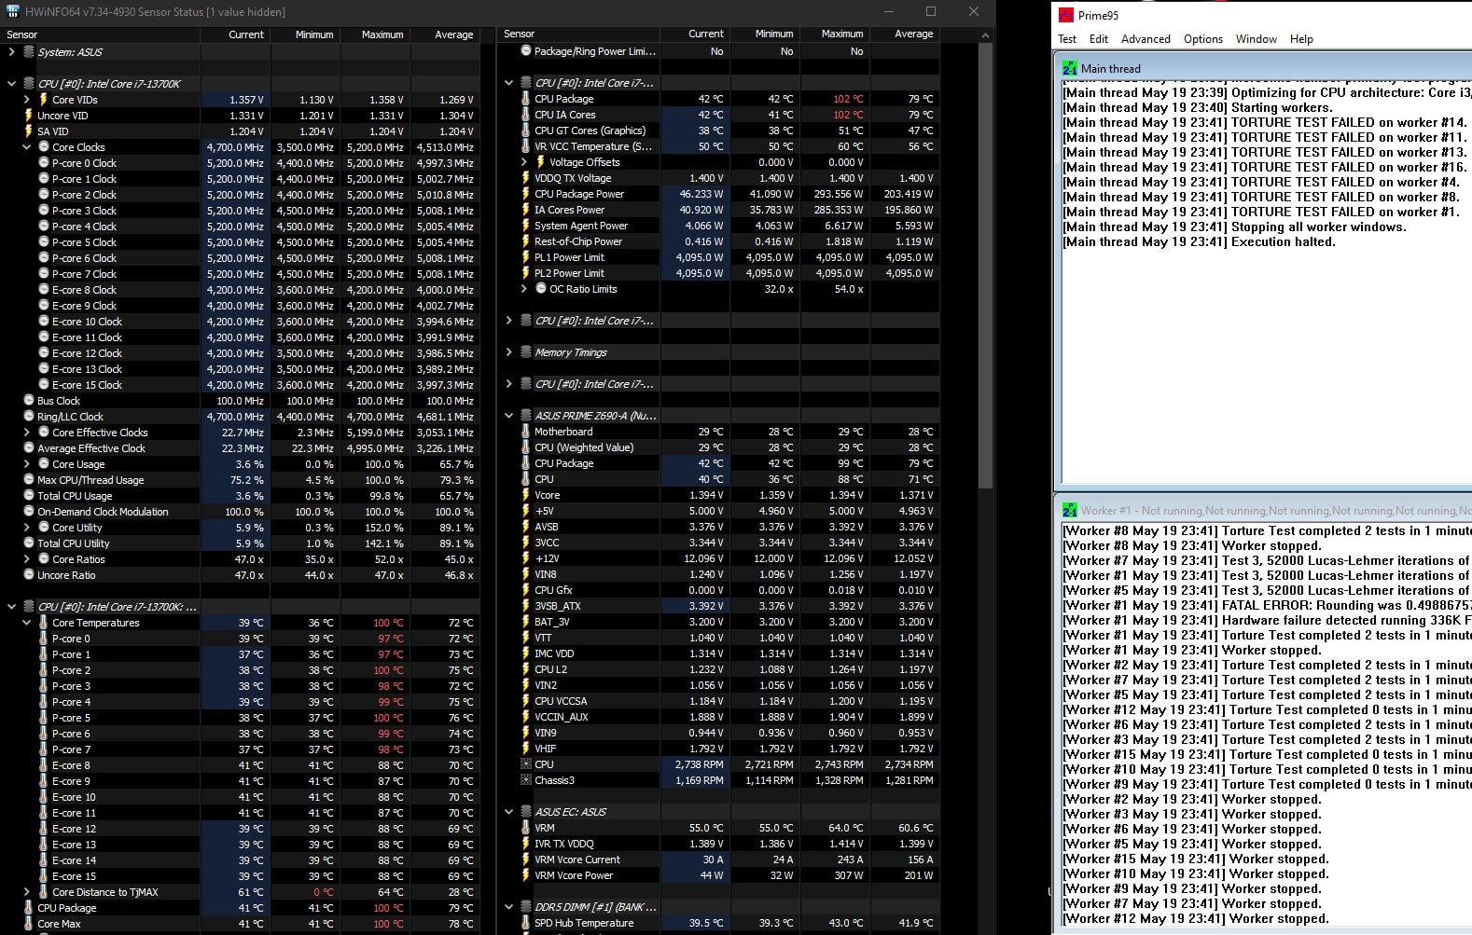Expand the System: ASUS sensor group
Viewport: 1472px width, 935px height.
11,52
